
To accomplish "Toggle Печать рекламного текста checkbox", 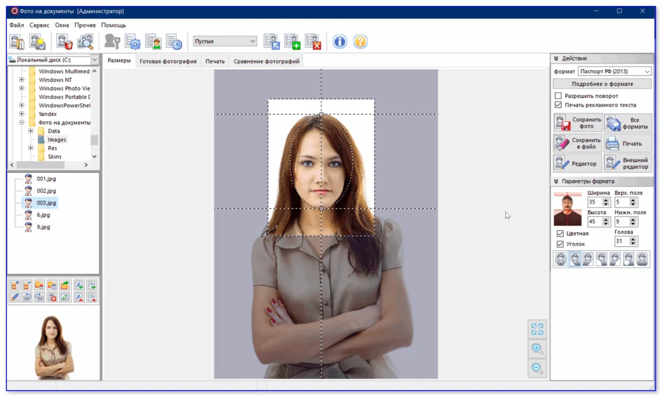I will (558, 105).
